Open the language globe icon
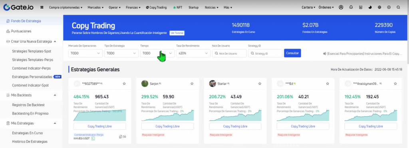This screenshot has width=409, height=148. point(379,8)
